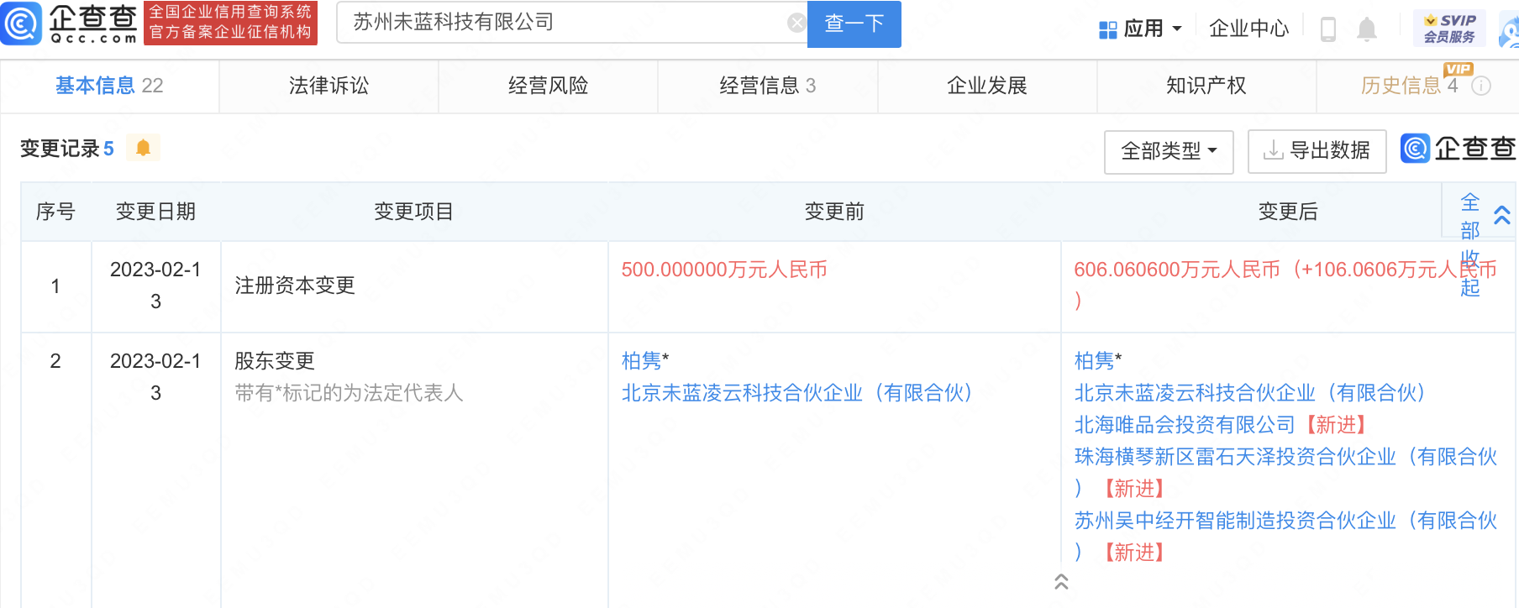The width and height of the screenshot is (1519, 608).
Task: Open the 应用 apps dropdown
Action: tap(1140, 29)
